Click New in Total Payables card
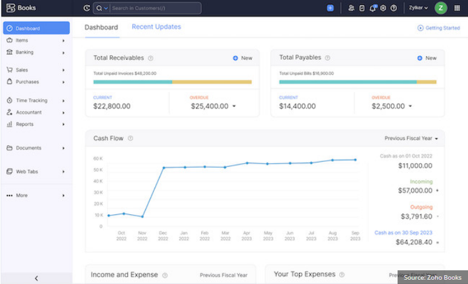 (427, 58)
